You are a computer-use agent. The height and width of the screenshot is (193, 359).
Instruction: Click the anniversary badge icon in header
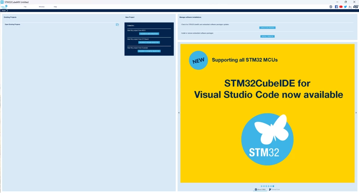(331, 7)
